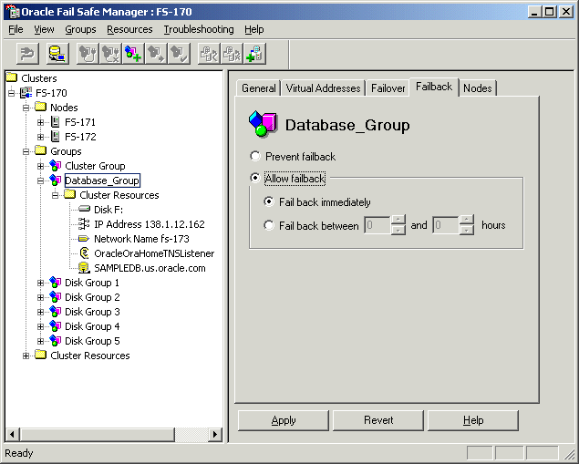Switch to the General tab
The height and width of the screenshot is (464, 579).
[258, 88]
